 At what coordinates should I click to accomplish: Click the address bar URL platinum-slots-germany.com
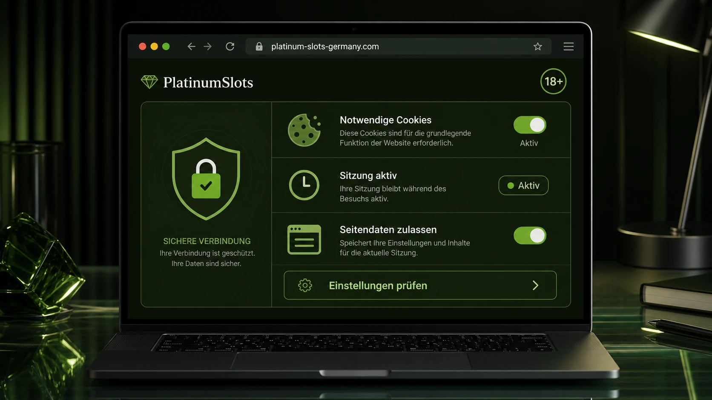tap(325, 46)
